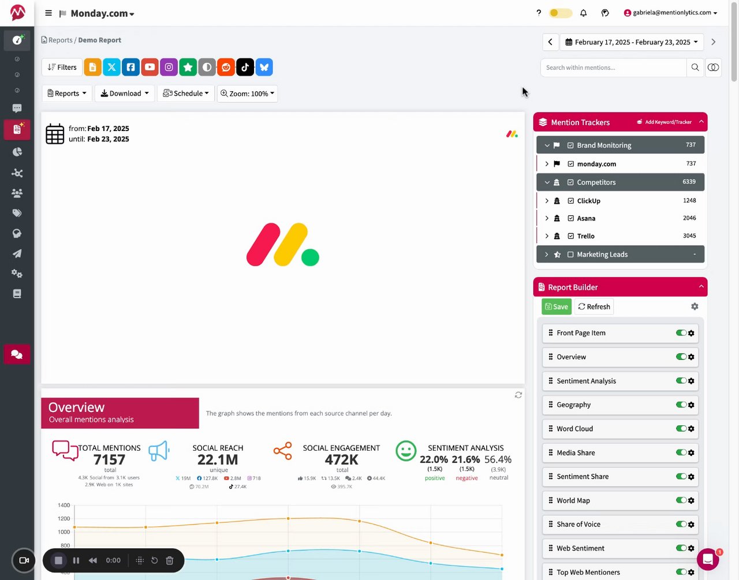This screenshot has height=580, width=739.
Task: Open the red chat conversations button in sidebar
Action: click(17, 354)
